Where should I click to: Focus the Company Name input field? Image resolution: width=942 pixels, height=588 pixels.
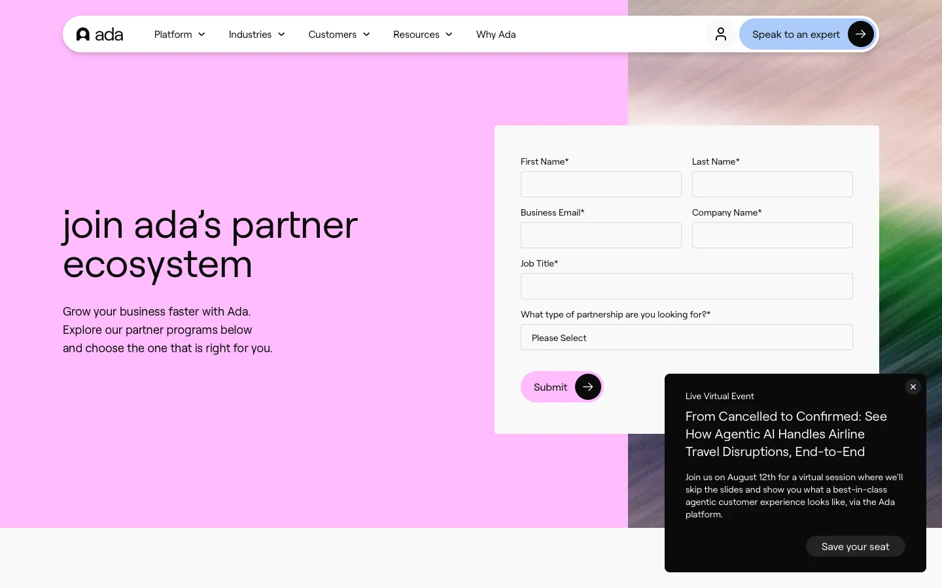tap(773, 235)
